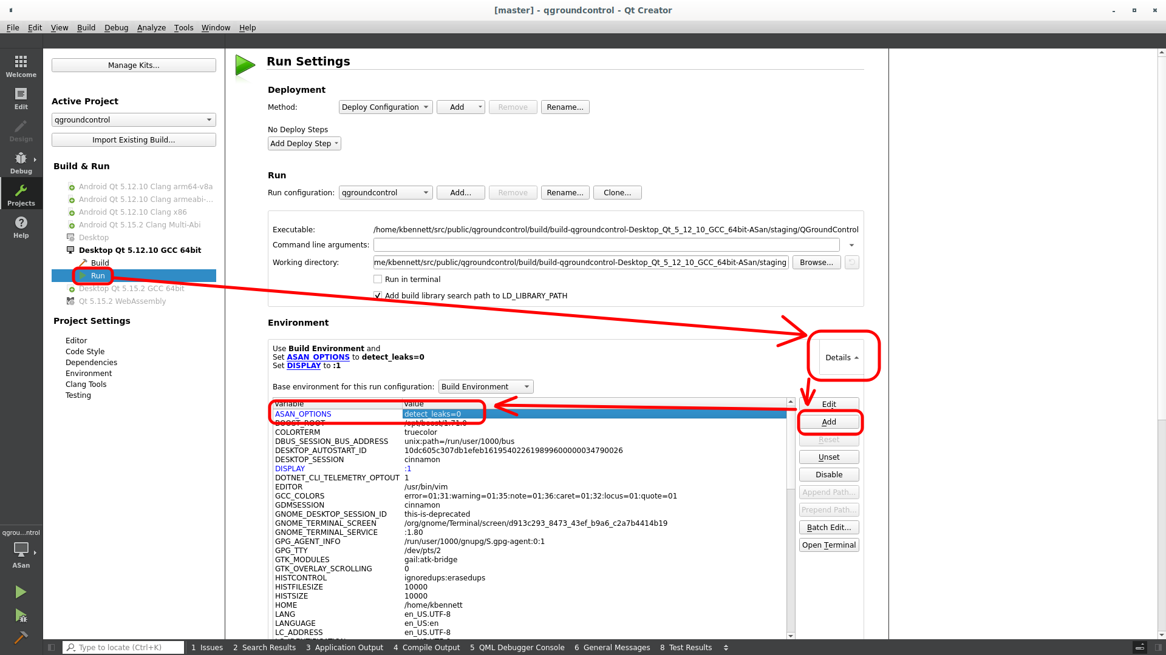Select the qgroundcontrol ASan kit icon
The height and width of the screenshot is (655, 1166).
click(20, 551)
